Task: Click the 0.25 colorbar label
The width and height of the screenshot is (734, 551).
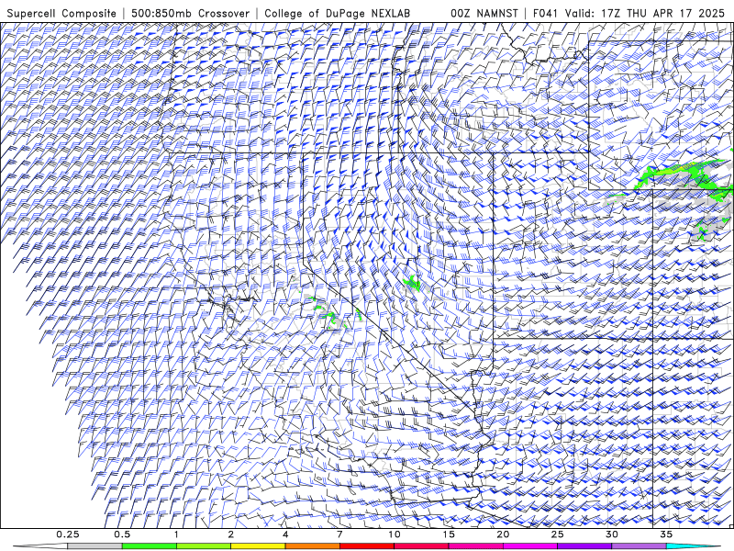Action: point(67,534)
